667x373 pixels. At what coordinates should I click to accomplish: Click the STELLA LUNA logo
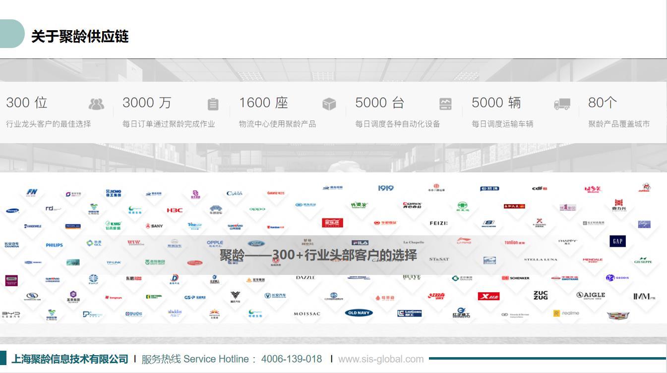541,260
